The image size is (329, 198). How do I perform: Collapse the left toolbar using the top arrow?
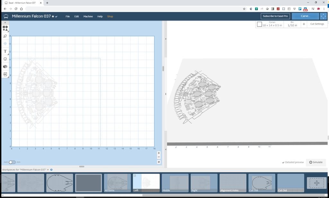5,23
